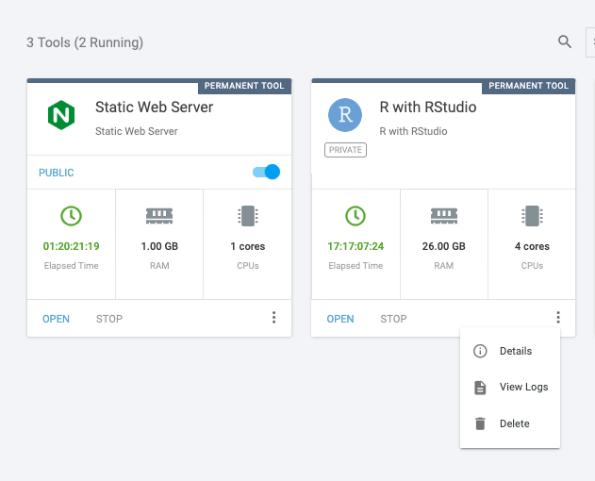Click the Static Web Server card title
This screenshot has width=595, height=481.
[154, 108]
